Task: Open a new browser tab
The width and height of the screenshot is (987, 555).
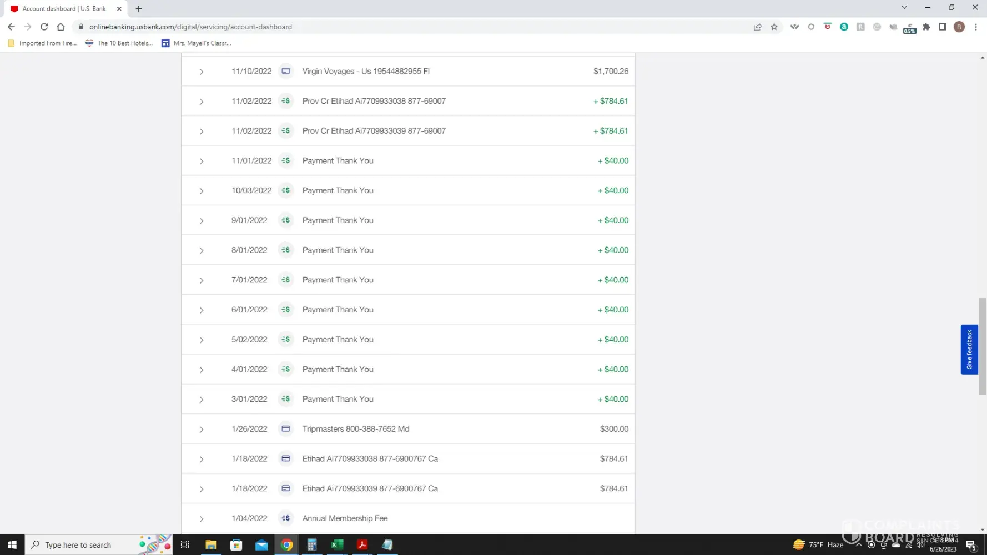Action: [139, 8]
